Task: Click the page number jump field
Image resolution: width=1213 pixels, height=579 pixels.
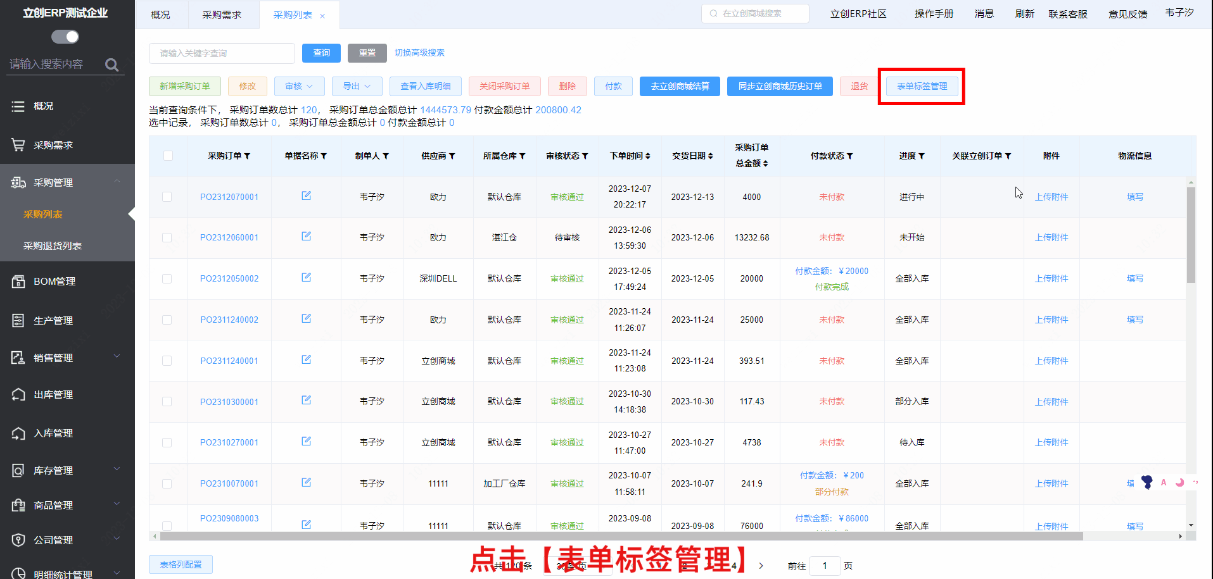Action: click(825, 566)
